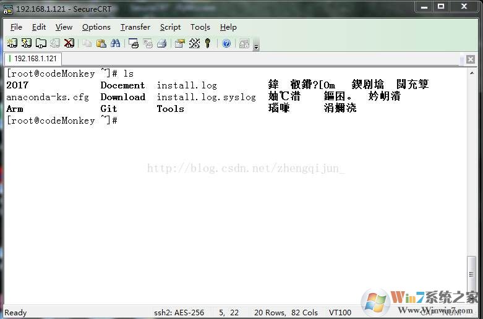
Task: Minimize the SecureCRT window
Action: tap(424, 6)
